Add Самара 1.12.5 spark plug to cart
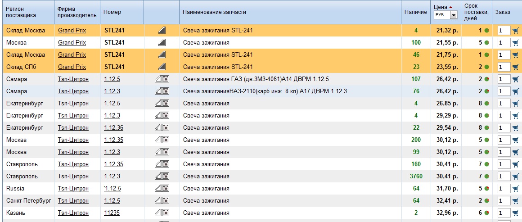This screenshot has width=522, height=222. point(516,79)
